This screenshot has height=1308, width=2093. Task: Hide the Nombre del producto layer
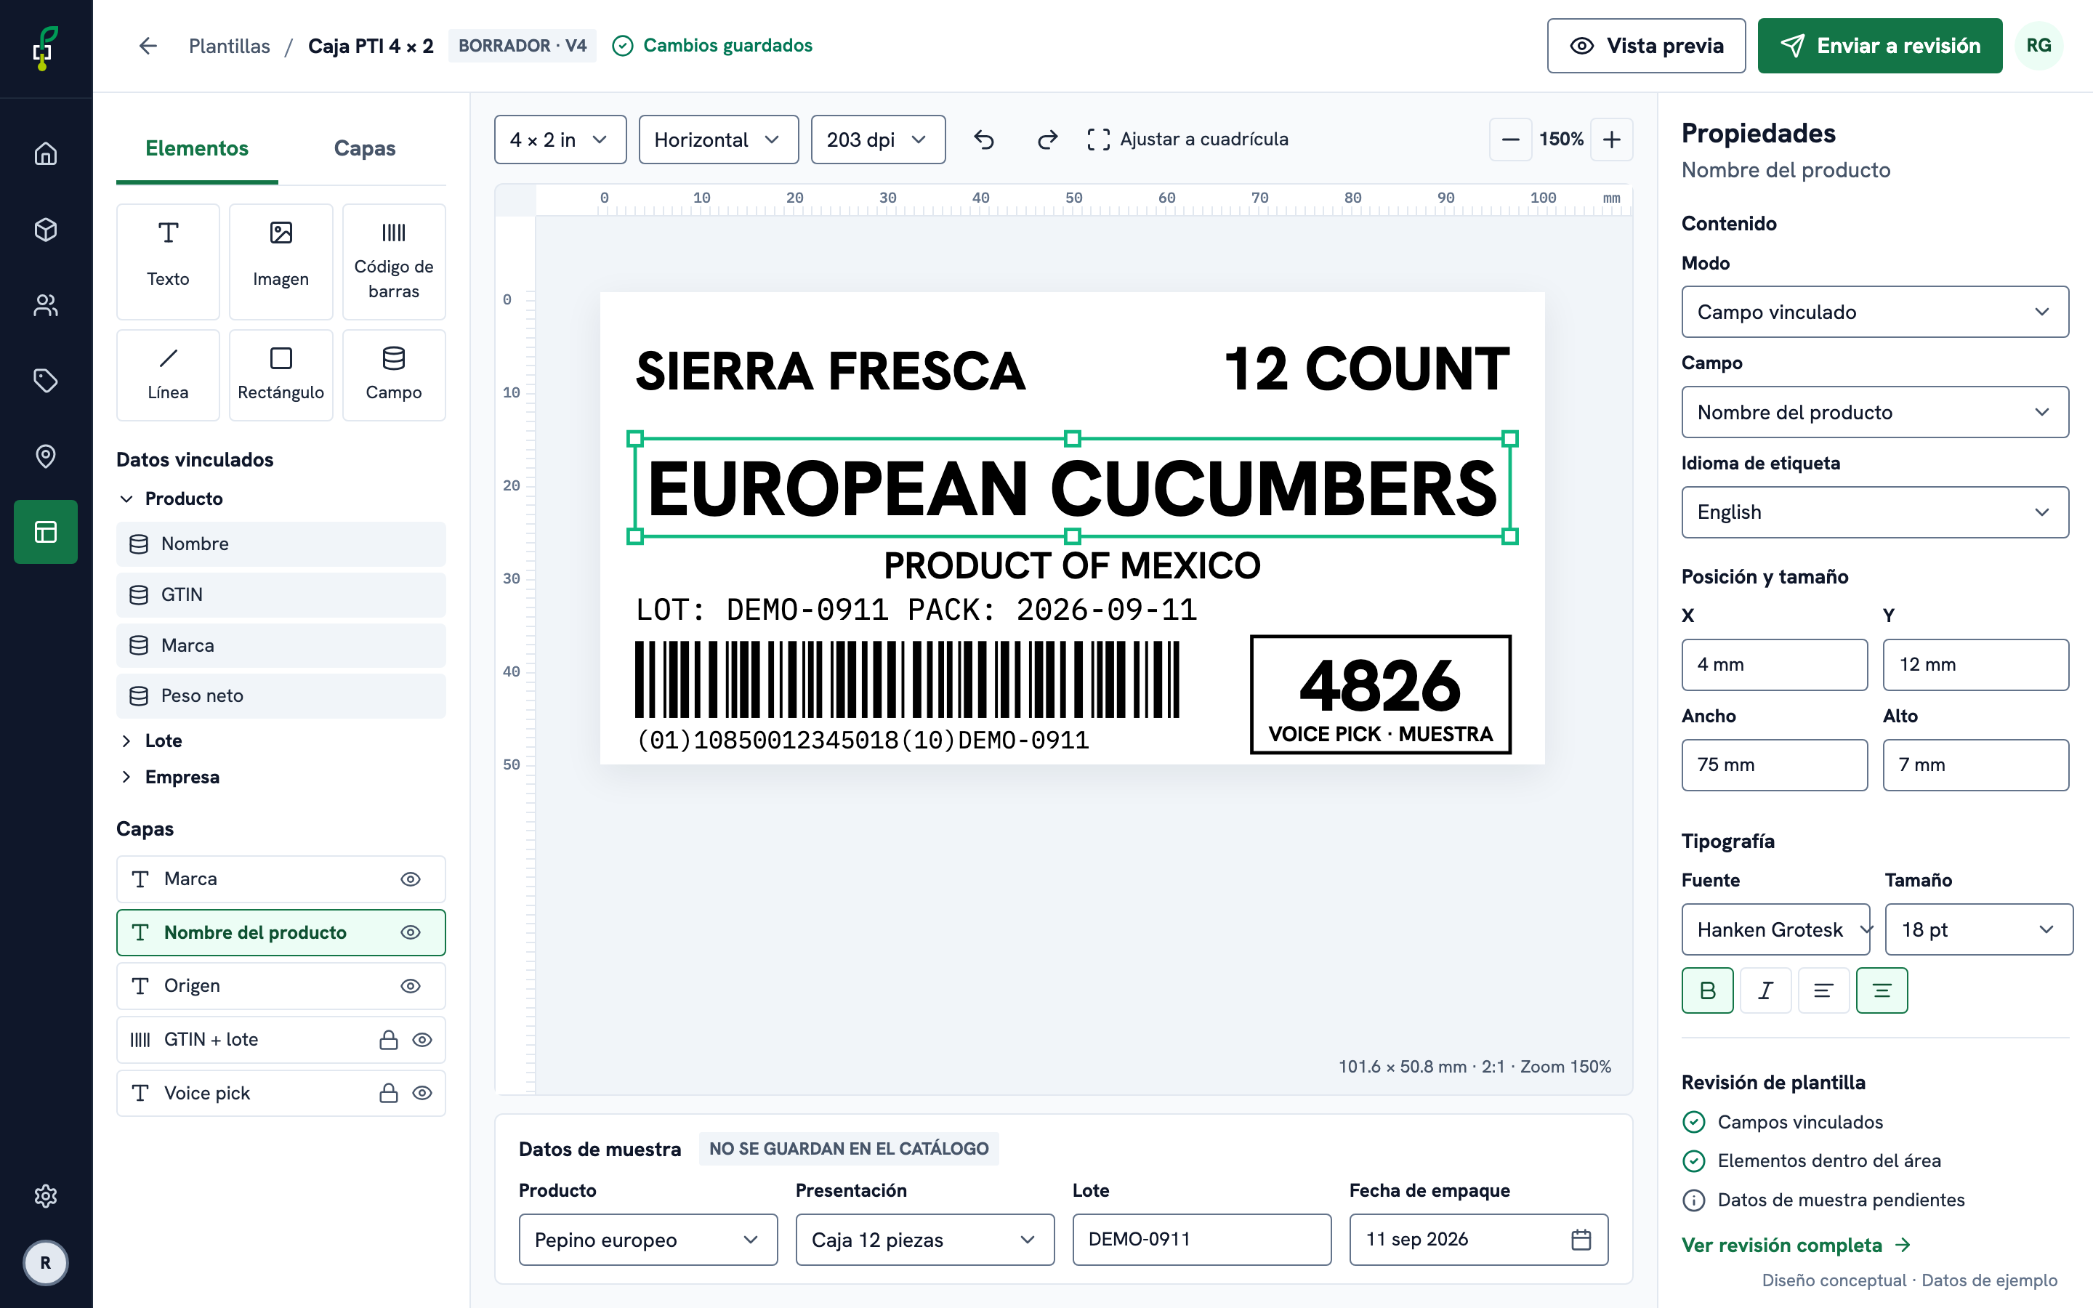coord(411,932)
